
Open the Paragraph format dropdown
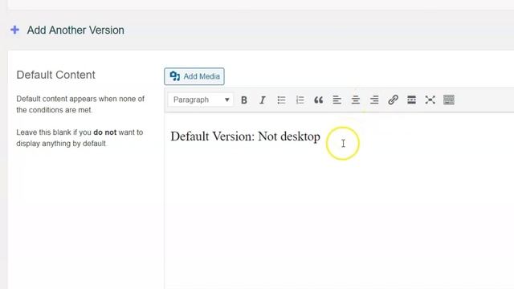click(201, 100)
